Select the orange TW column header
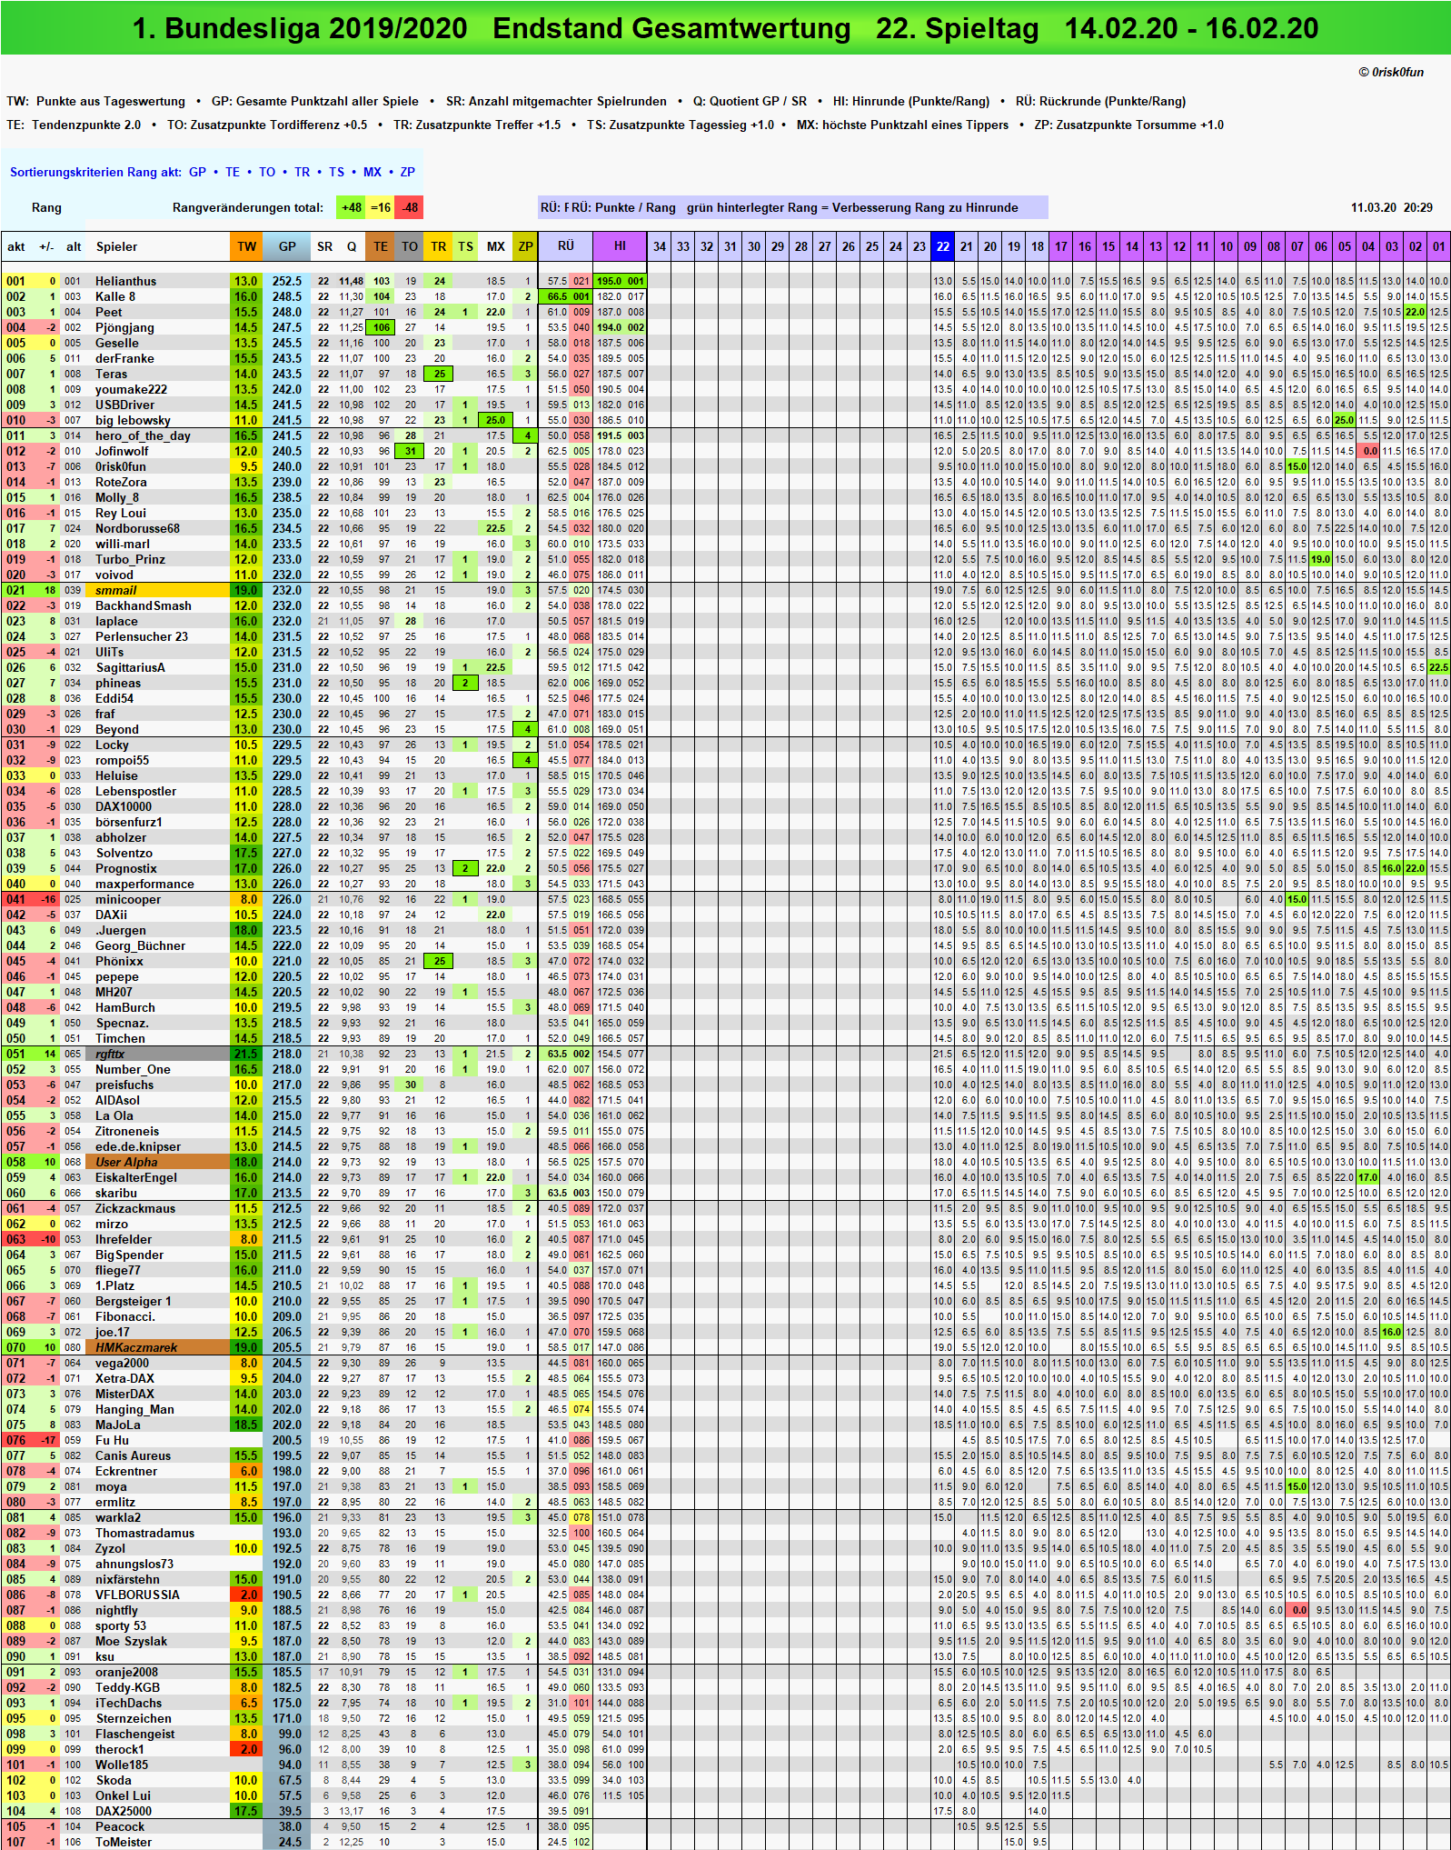 click(x=246, y=246)
